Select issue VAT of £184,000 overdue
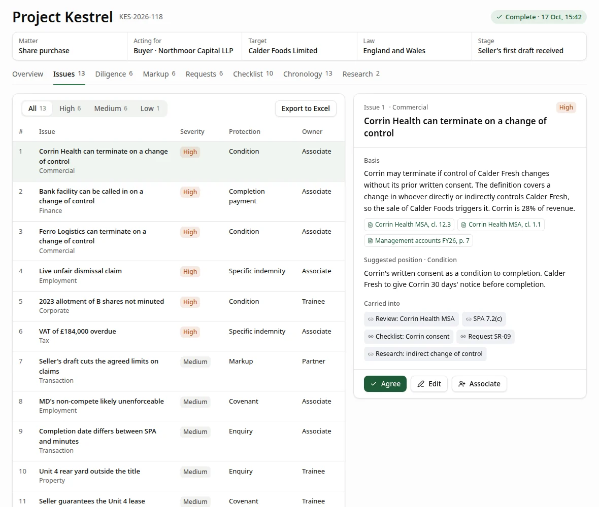Viewport: 599px width, 507px height. [179, 336]
